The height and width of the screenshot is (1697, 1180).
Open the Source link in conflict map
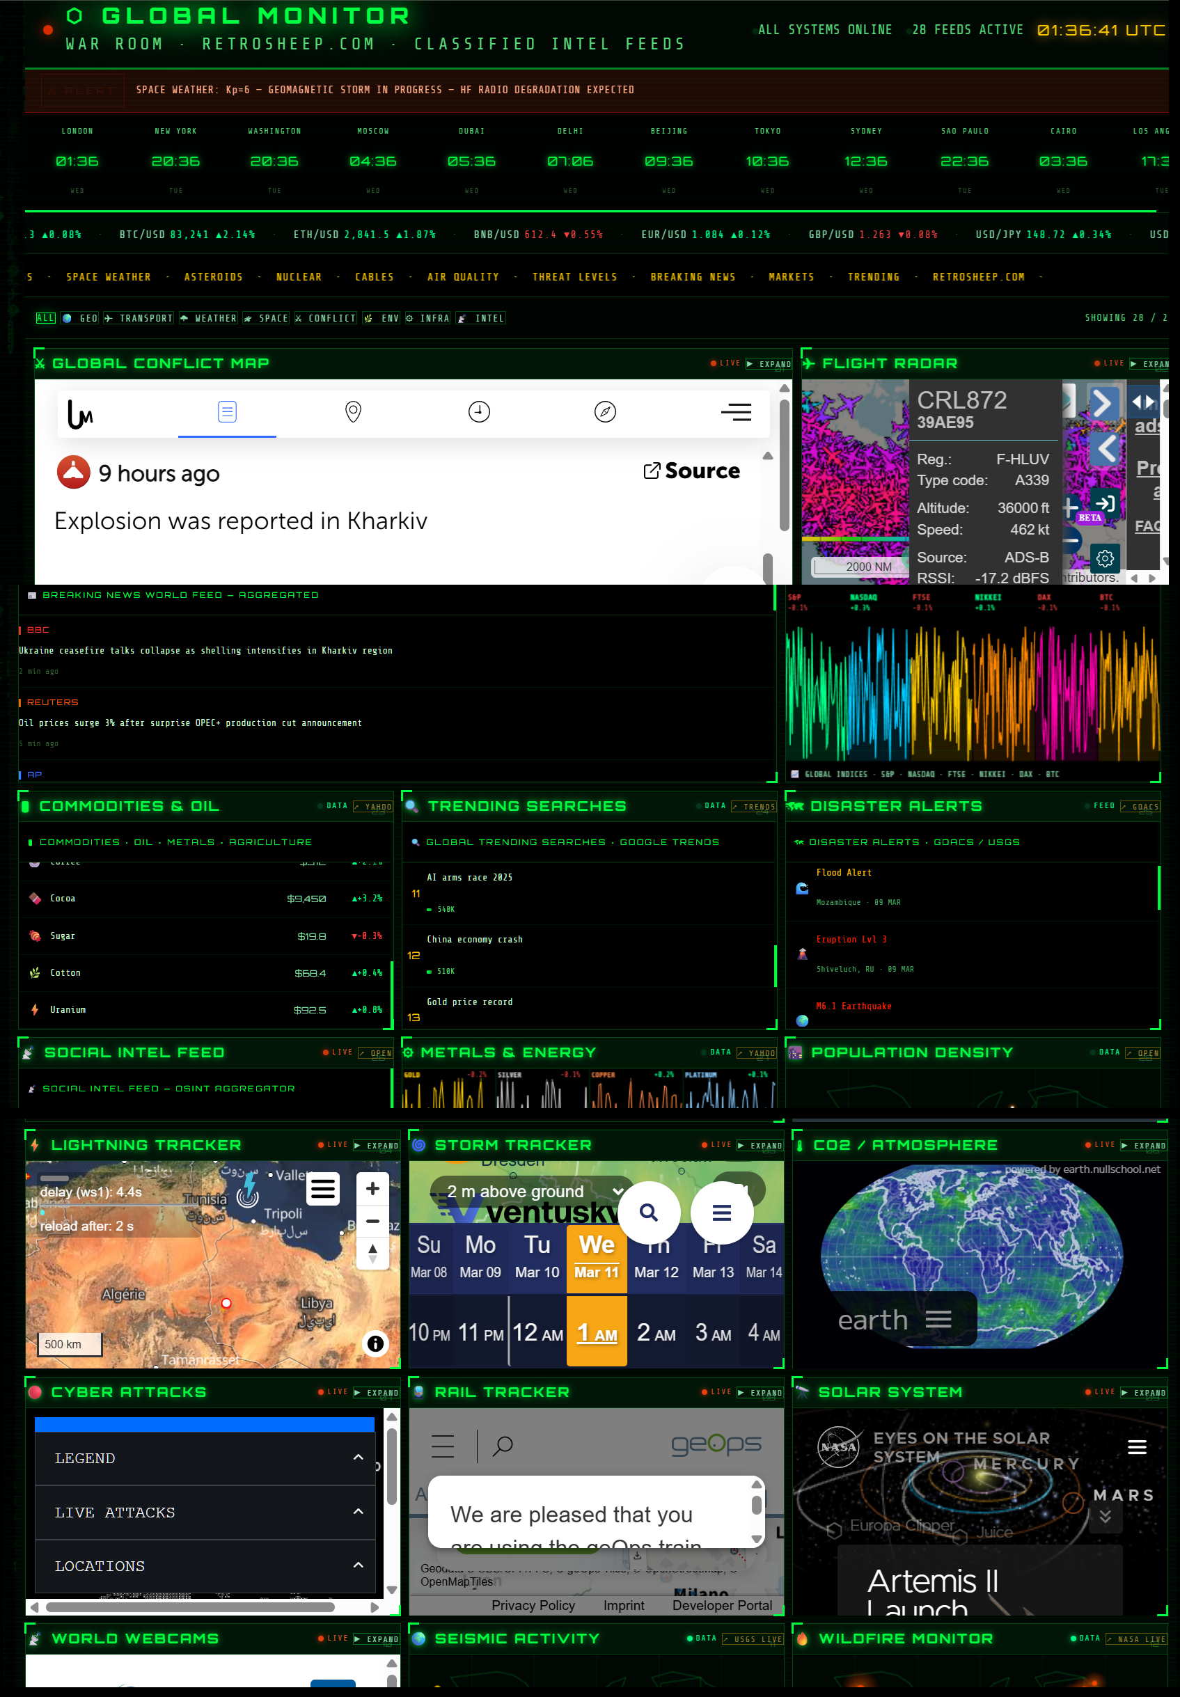point(692,471)
